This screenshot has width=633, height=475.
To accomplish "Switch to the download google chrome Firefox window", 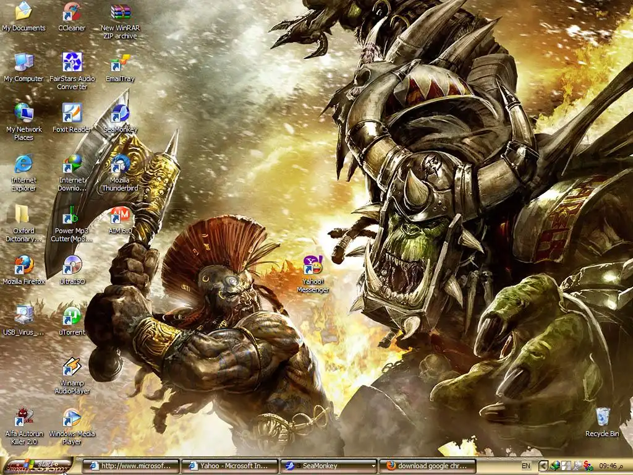I will pos(428,466).
